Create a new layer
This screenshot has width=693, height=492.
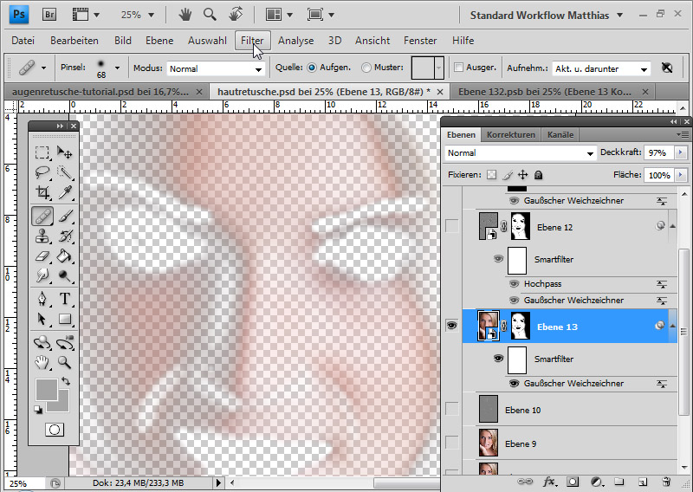tap(643, 482)
